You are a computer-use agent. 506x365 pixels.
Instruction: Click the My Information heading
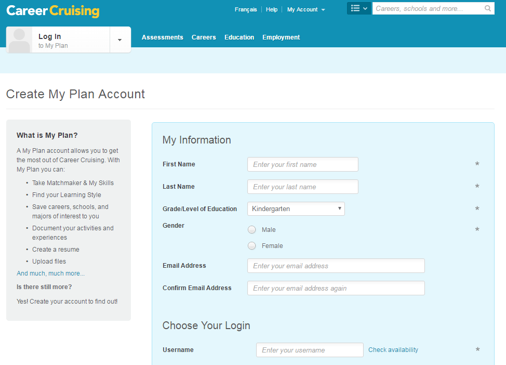196,140
